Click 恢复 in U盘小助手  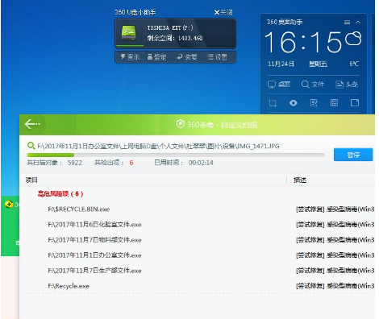tap(187, 57)
